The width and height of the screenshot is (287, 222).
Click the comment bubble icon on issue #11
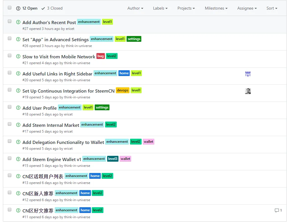(x=277, y=210)
